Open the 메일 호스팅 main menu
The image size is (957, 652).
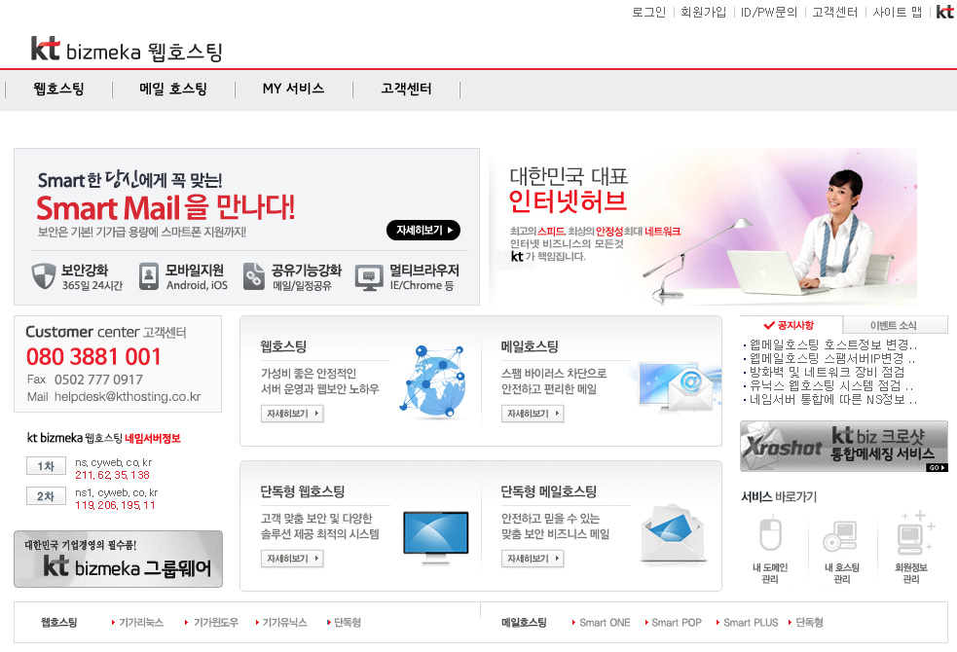(x=173, y=90)
